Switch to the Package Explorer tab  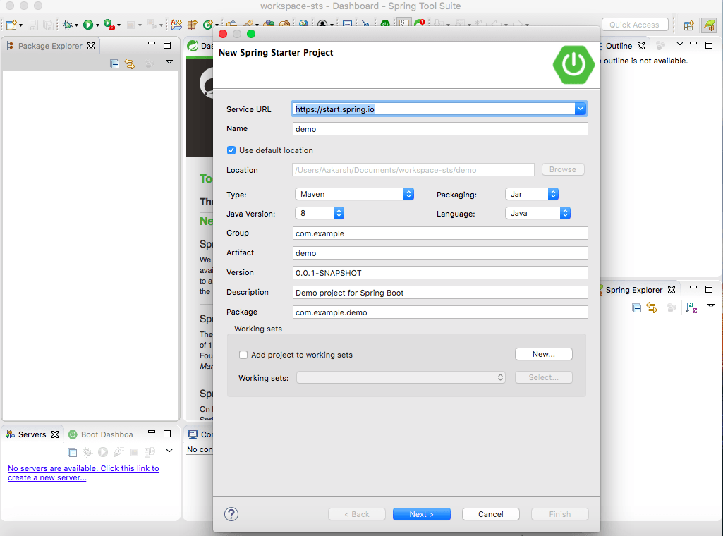tap(50, 46)
